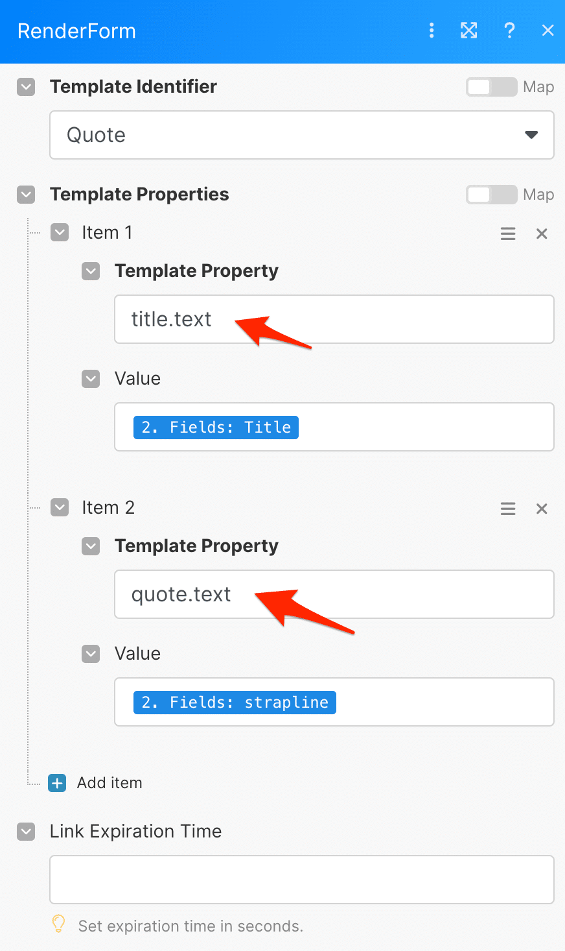The image size is (565, 951).
Task: Collapse the Value section under Item 2
Action: pos(91,654)
